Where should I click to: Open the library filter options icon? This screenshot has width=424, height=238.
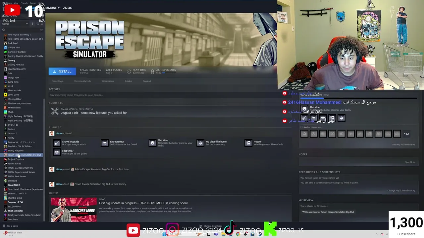click(x=41, y=30)
